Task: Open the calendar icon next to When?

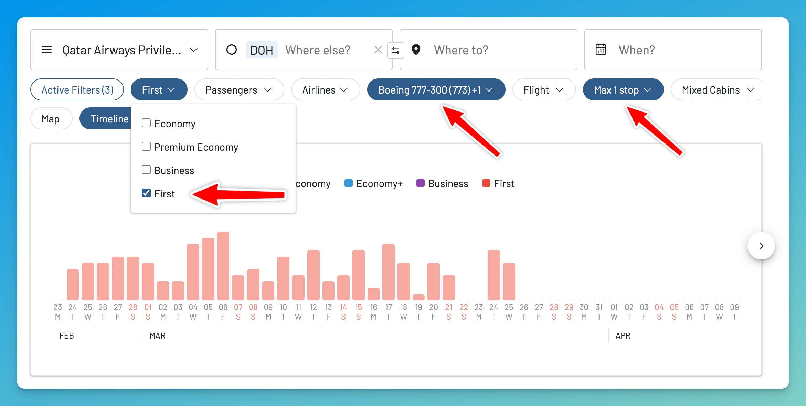Action: click(601, 50)
